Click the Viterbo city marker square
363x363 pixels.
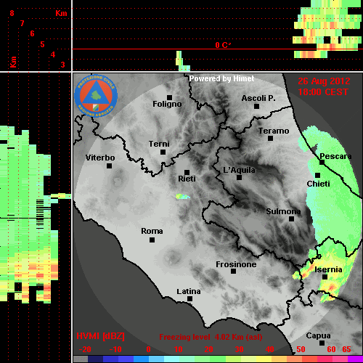[110, 166]
